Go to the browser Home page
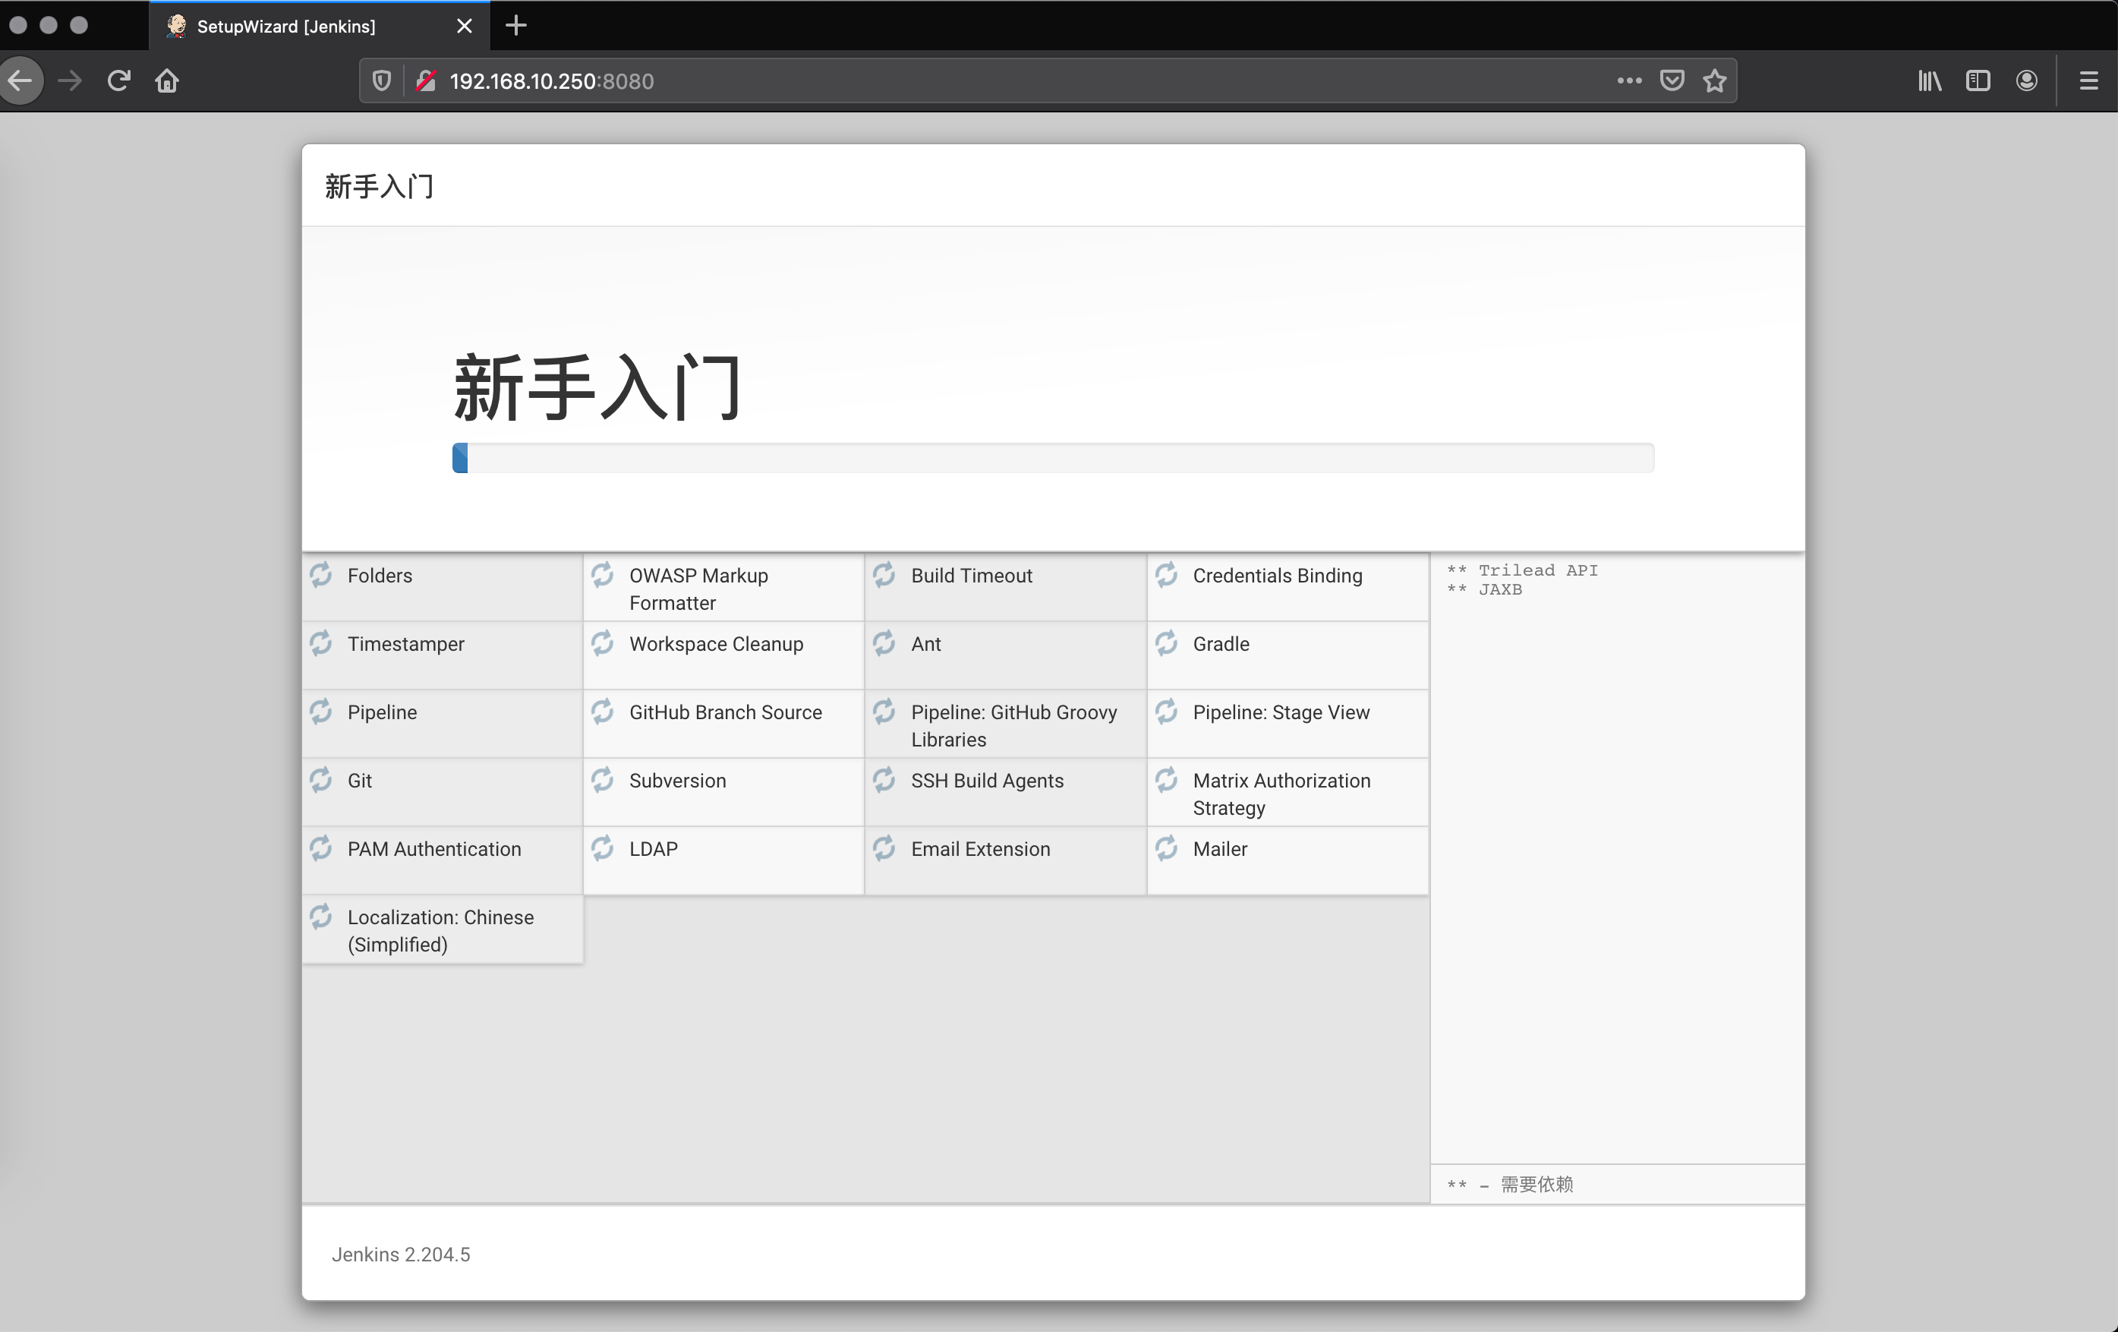2118x1332 pixels. (167, 81)
